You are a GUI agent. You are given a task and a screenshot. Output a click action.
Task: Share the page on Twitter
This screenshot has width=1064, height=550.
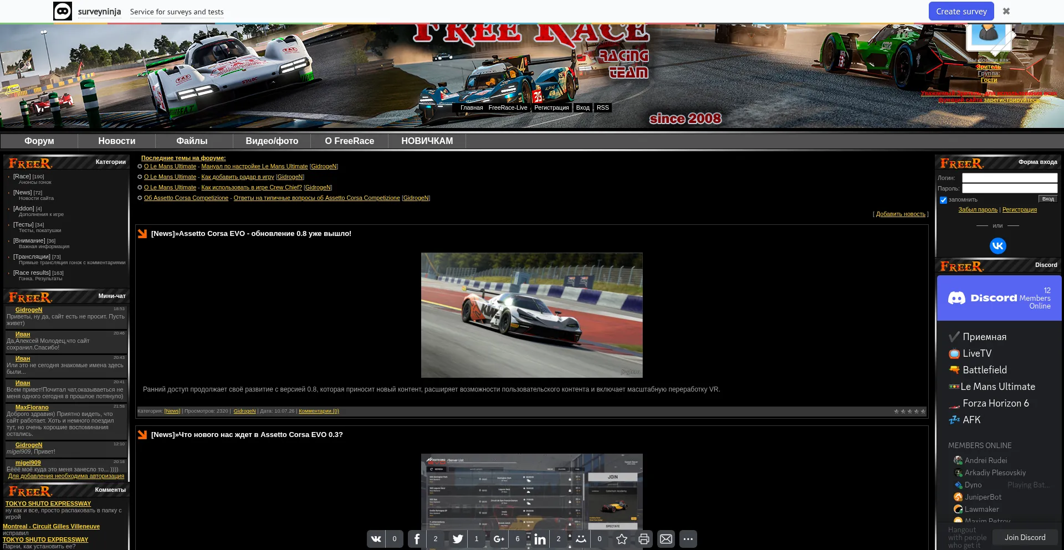458,539
